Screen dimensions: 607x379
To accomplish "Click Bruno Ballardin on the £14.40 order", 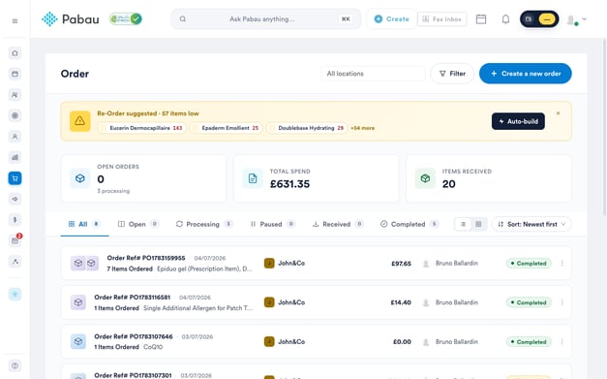I will click(450, 302).
